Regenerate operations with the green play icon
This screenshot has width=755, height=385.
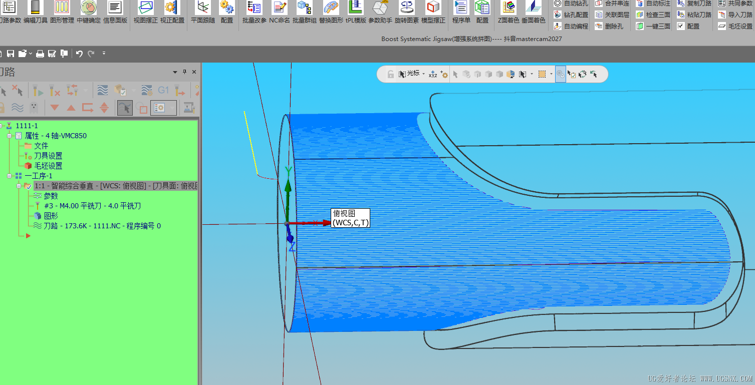coord(38,91)
